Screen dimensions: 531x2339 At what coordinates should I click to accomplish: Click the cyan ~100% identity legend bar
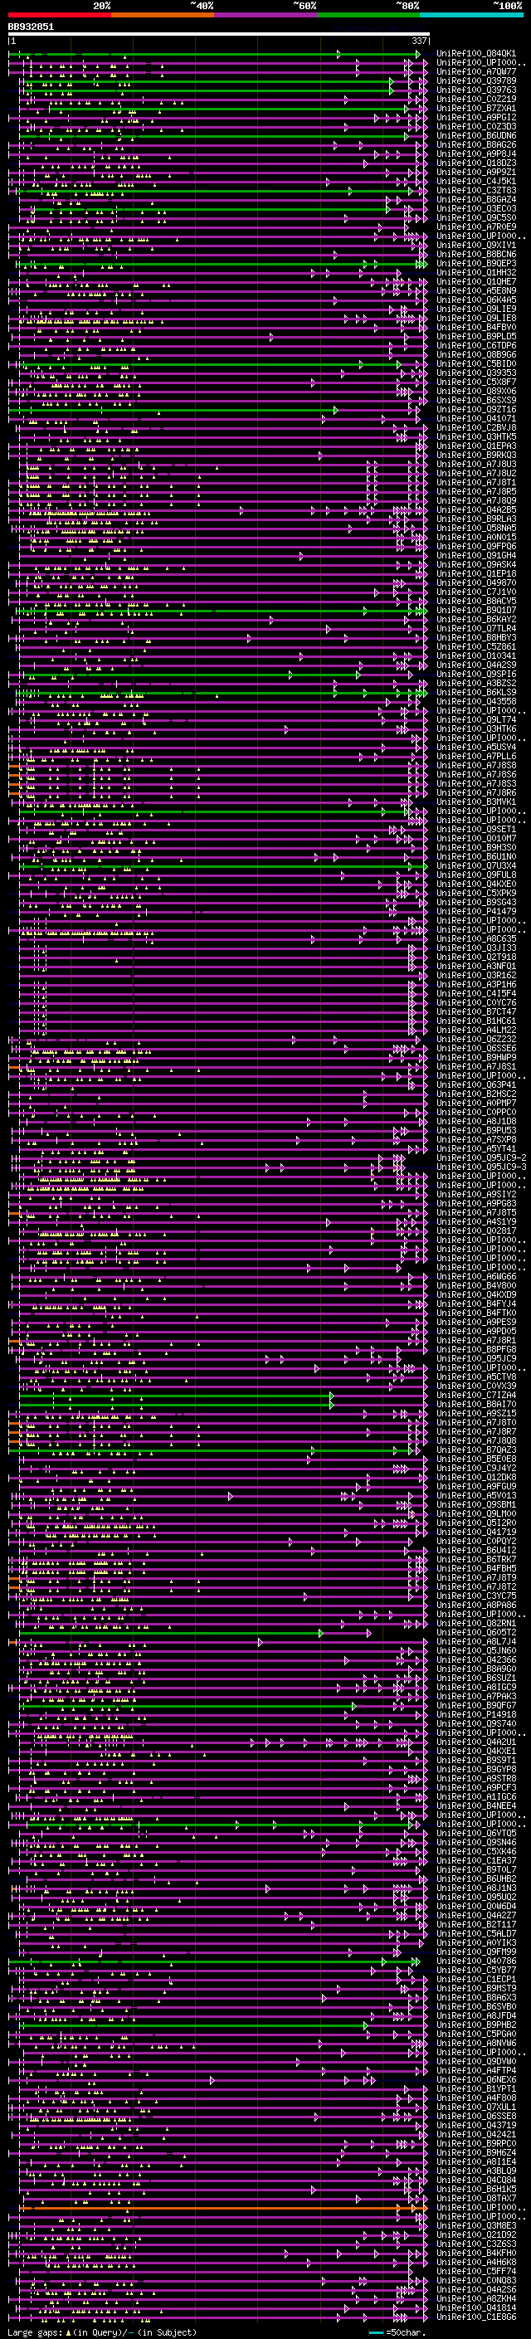point(471,15)
